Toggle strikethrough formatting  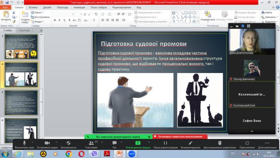(x=74, y=20)
